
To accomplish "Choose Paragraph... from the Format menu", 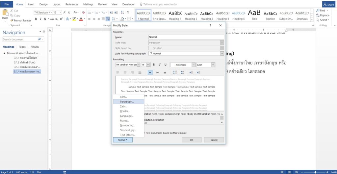I will [127, 102].
